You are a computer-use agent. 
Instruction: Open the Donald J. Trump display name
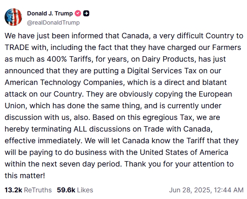click(50, 13)
